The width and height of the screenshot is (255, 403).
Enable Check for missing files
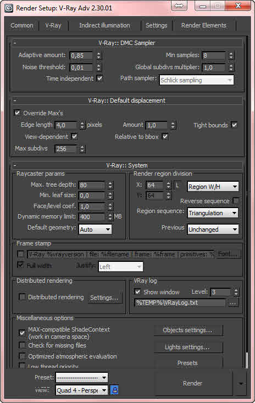[23, 345]
